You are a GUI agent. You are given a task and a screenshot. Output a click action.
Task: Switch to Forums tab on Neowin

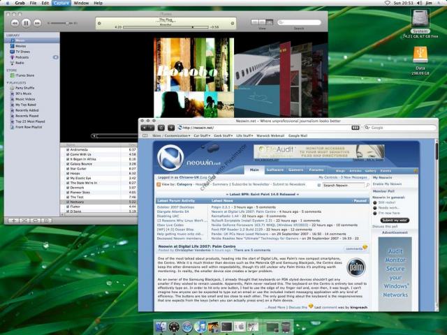pyautogui.click(x=316, y=170)
